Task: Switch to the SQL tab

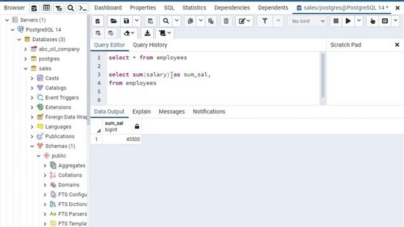Action: pos(169,8)
